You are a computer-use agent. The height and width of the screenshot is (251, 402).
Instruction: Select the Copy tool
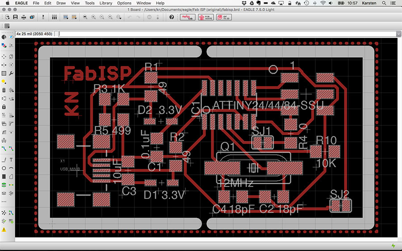[11, 57]
